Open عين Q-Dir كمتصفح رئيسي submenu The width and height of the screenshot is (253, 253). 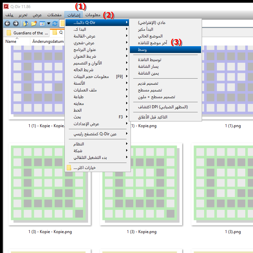tap(97, 134)
